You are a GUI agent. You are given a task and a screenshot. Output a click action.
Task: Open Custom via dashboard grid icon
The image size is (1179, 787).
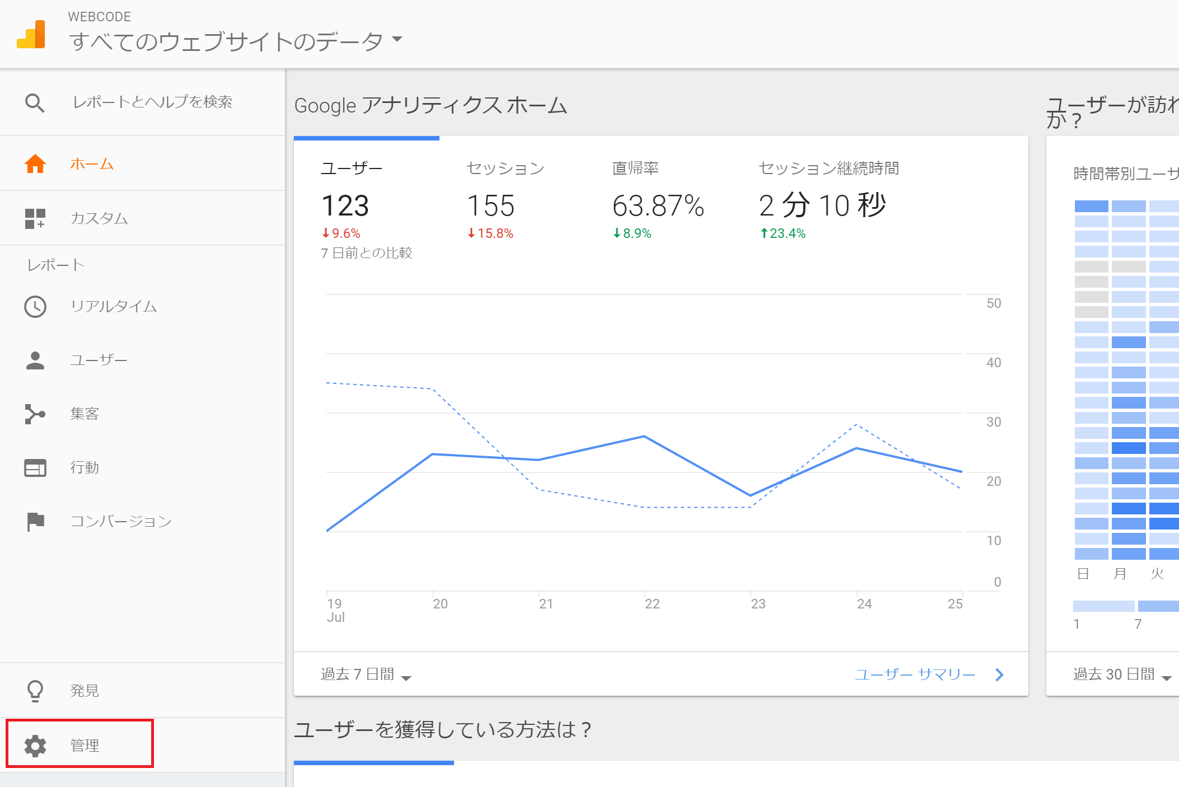click(35, 218)
